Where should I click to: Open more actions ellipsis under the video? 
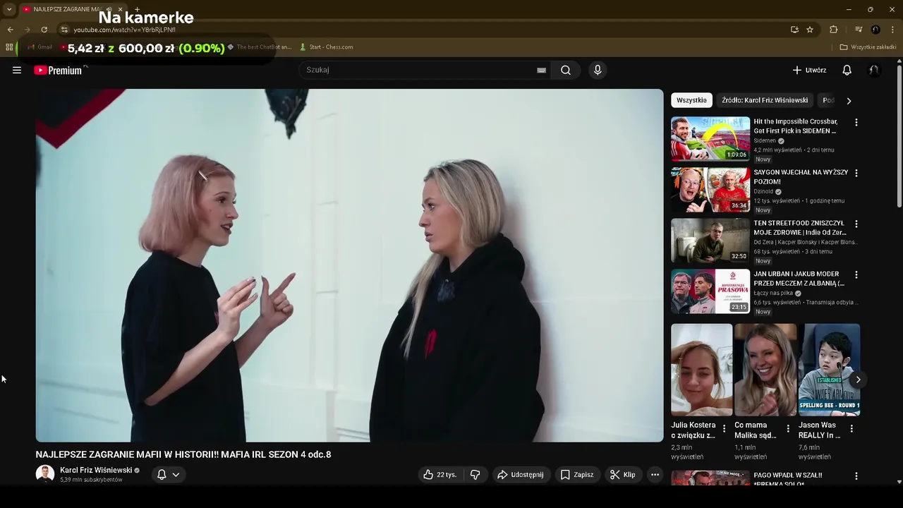coord(655,475)
